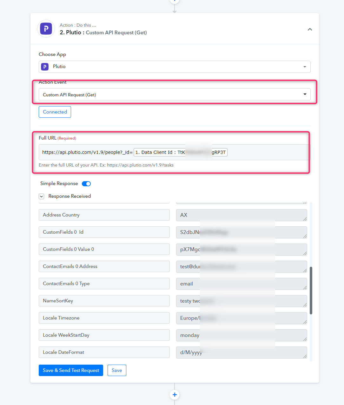Select the NameSortKey label field
The height and width of the screenshot is (405, 344).
tap(104, 301)
